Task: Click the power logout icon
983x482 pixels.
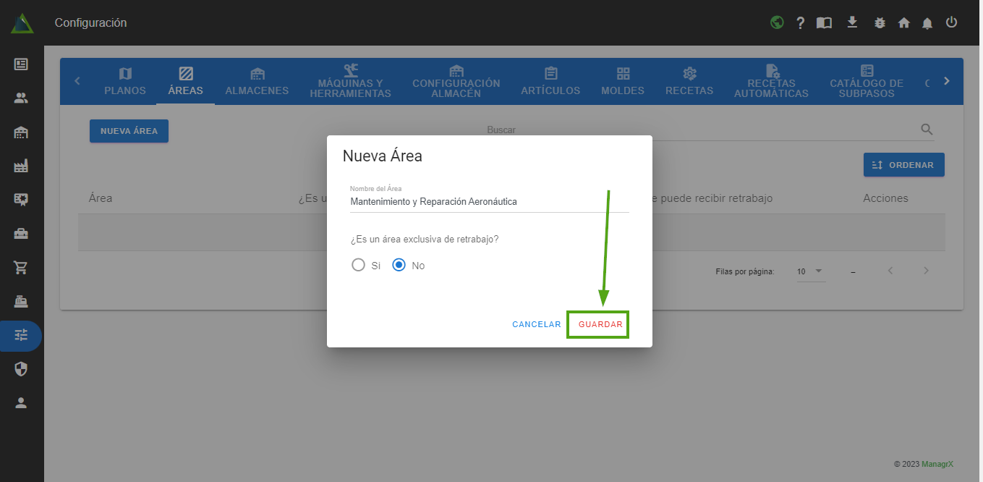Action: tap(951, 22)
